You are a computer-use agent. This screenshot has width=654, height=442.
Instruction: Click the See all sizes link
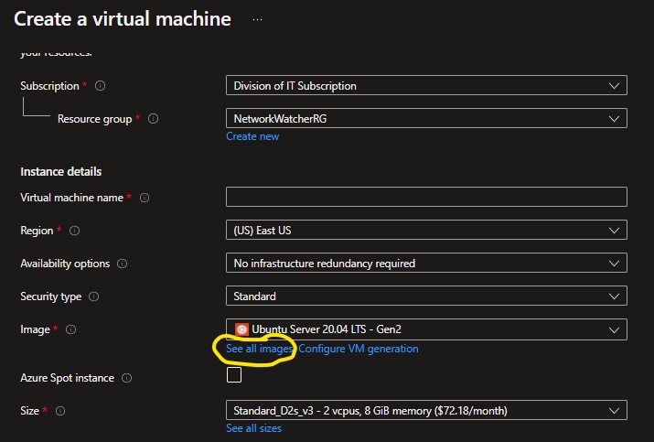point(253,428)
